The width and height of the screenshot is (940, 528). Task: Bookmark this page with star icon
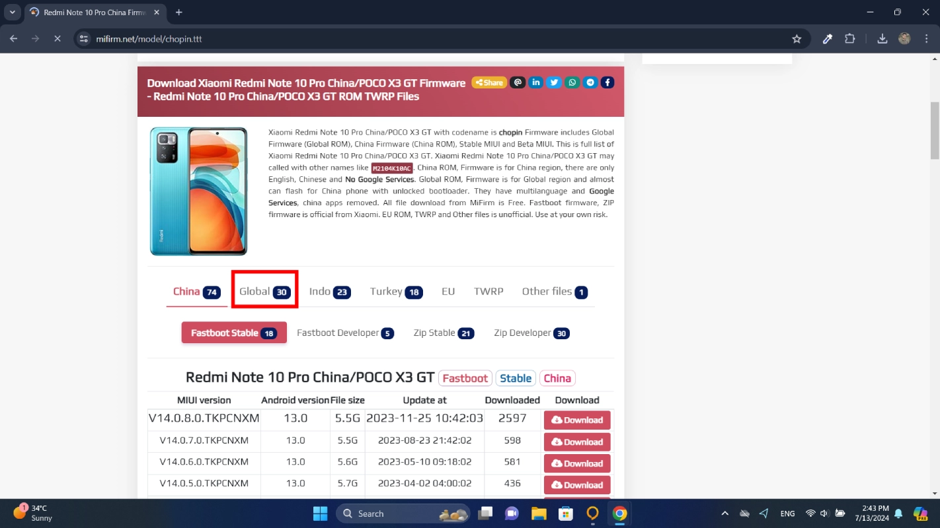(x=797, y=39)
